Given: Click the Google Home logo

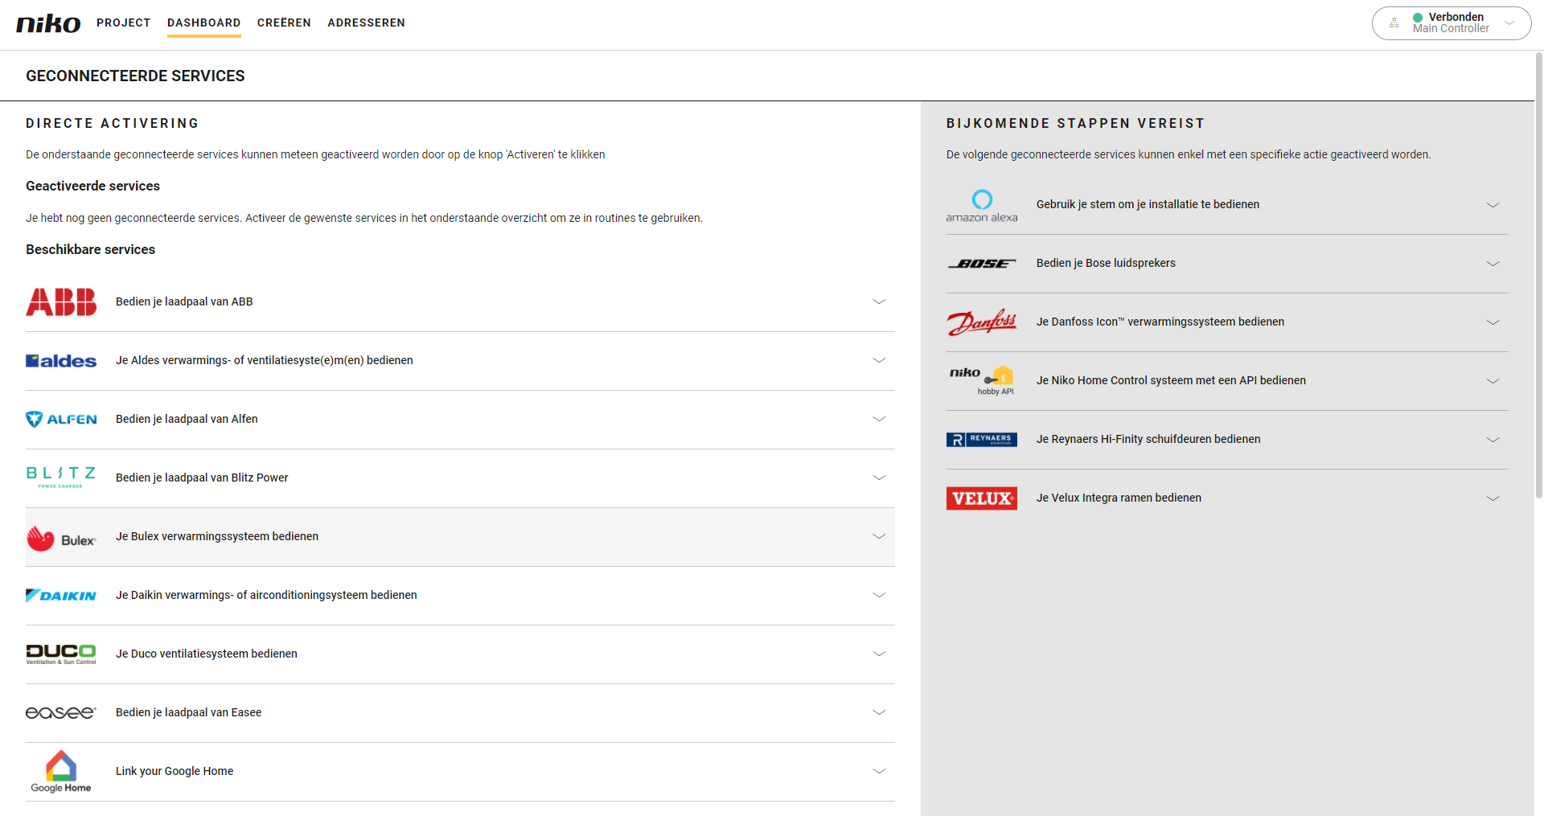Looking at the screenshot, I should 61,771.
